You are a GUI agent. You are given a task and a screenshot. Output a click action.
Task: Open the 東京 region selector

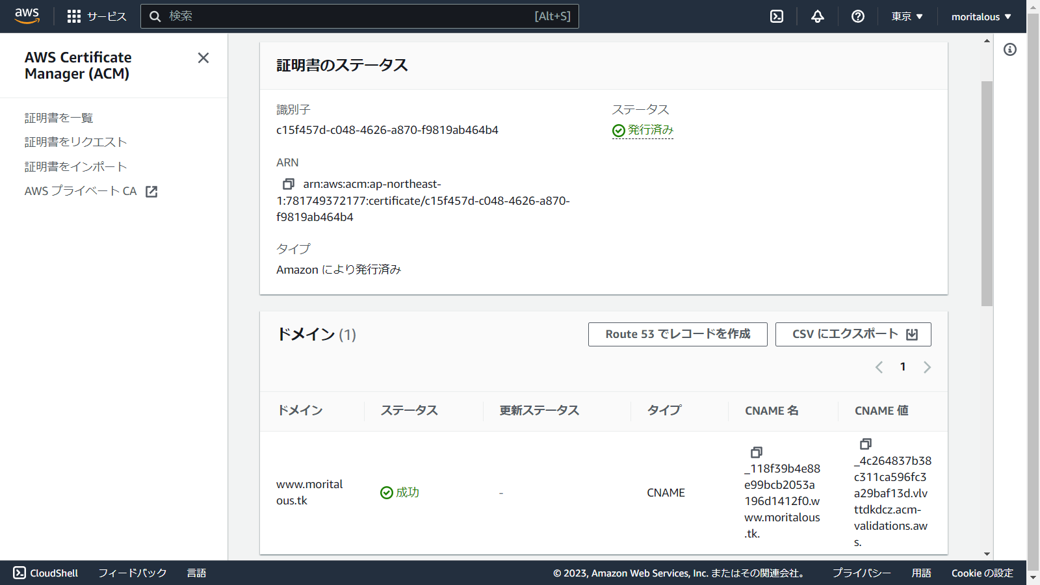point(907,16)
